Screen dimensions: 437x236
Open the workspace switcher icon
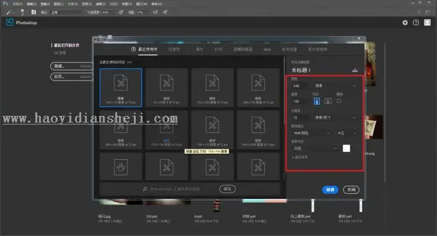(x=428, y=12)
